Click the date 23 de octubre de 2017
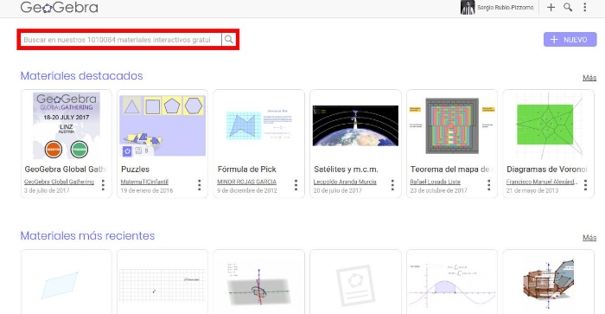Image resolution: width=605 pixels, height=314 pixels. [439, 190]
